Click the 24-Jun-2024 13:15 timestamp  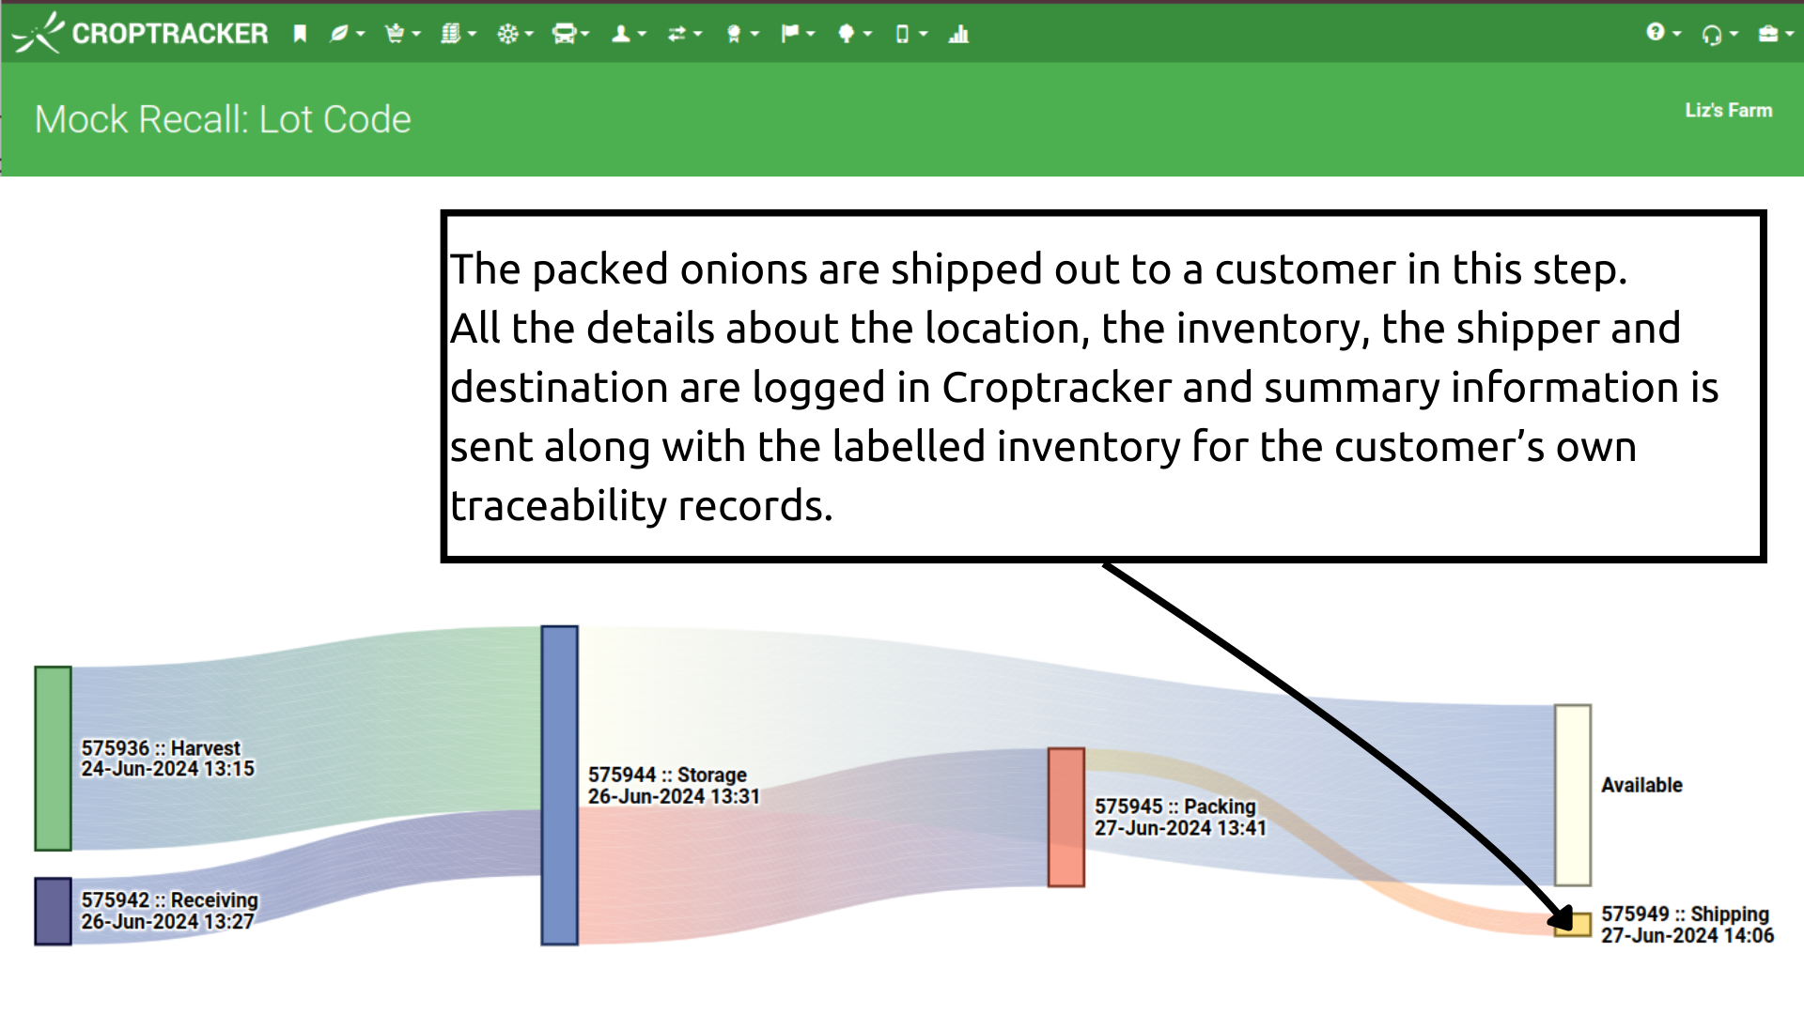[167, 768]
